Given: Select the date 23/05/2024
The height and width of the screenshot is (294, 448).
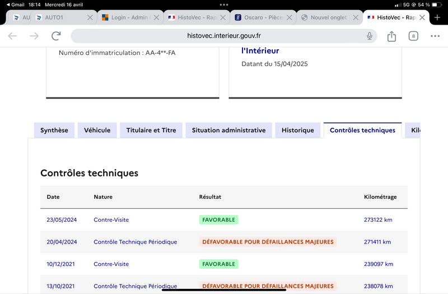Looking at the screenshot, I should point(62,220).
